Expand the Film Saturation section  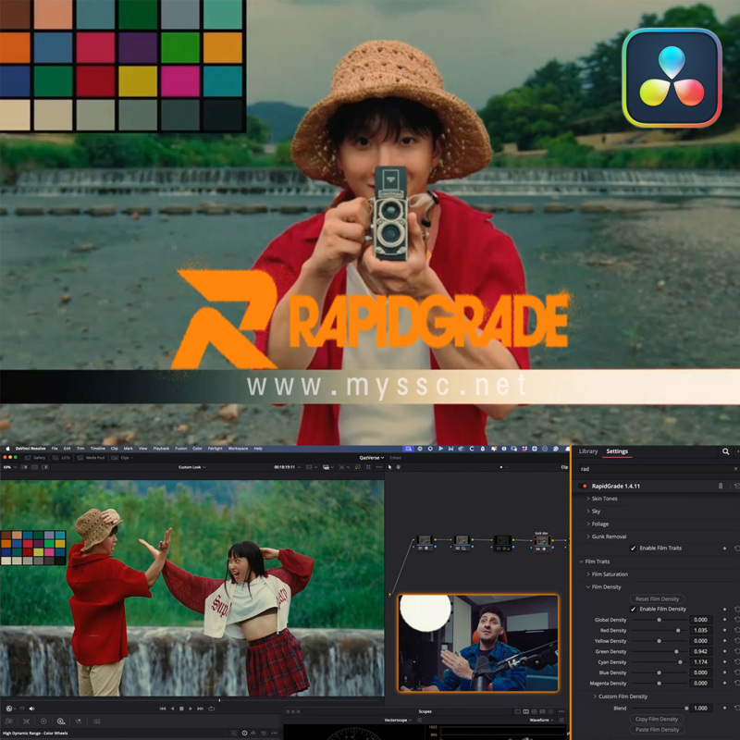coord(608,574)
